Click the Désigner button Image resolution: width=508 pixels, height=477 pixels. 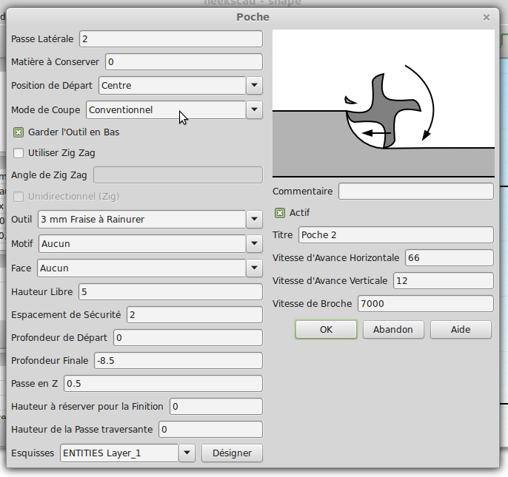[x=232, y=453]
